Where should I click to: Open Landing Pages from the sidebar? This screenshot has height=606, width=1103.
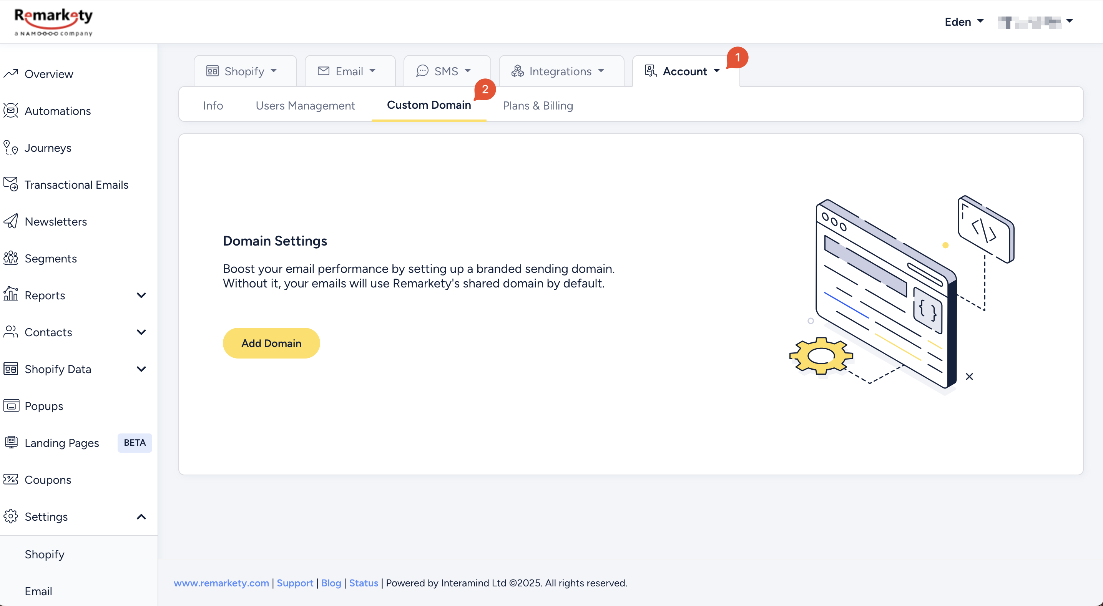(x=61, y=442)
